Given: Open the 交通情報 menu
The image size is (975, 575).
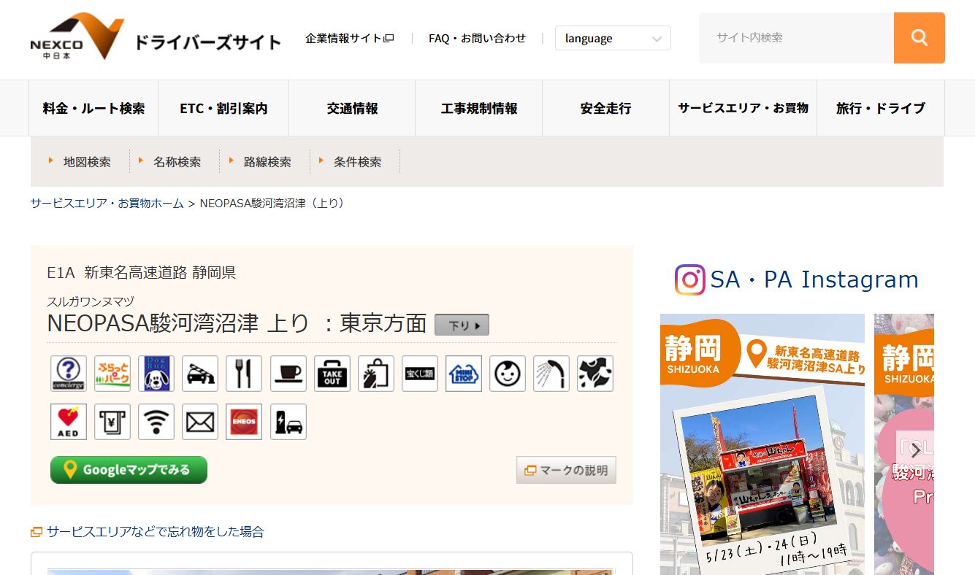Looking at the screenshot, I should coord(352,108).
